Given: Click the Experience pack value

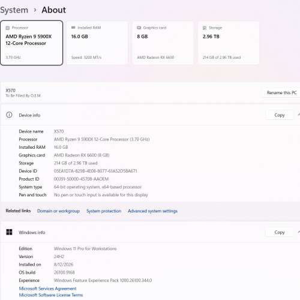Looking at the screenshot, I should click(103, 280).
